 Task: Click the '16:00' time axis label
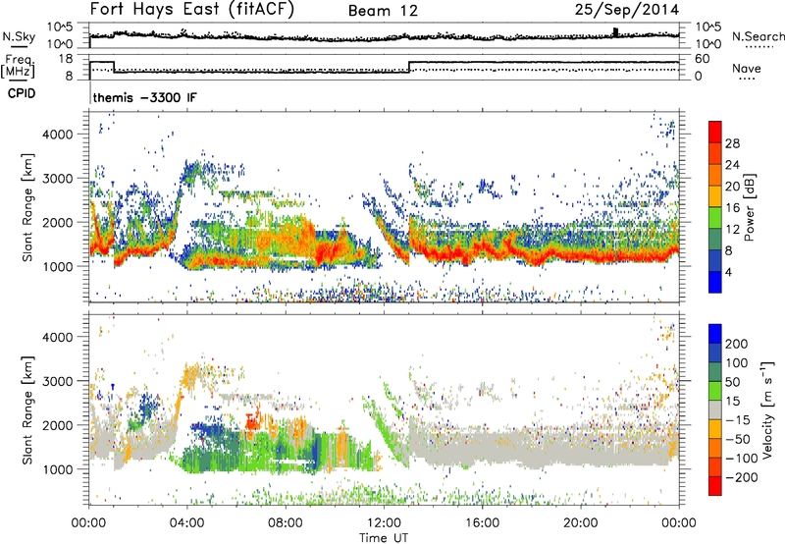pyautogui.click(x=482, y=523)
